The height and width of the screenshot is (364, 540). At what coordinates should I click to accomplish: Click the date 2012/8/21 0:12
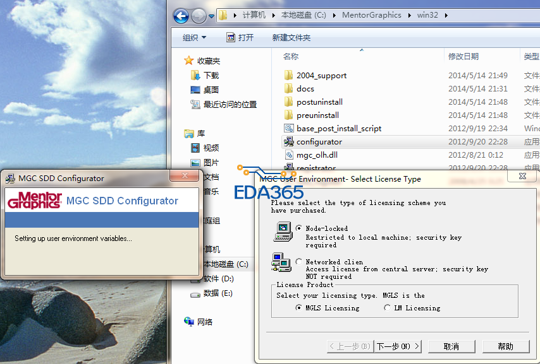point(476,155)
